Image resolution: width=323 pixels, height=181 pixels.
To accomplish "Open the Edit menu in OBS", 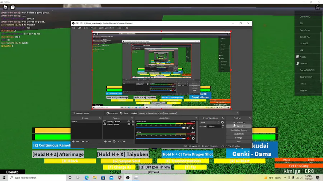I will pos(79,28).
